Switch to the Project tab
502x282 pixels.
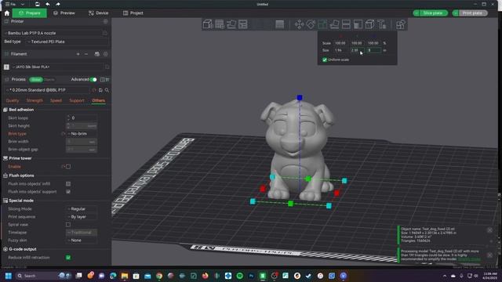133,13
